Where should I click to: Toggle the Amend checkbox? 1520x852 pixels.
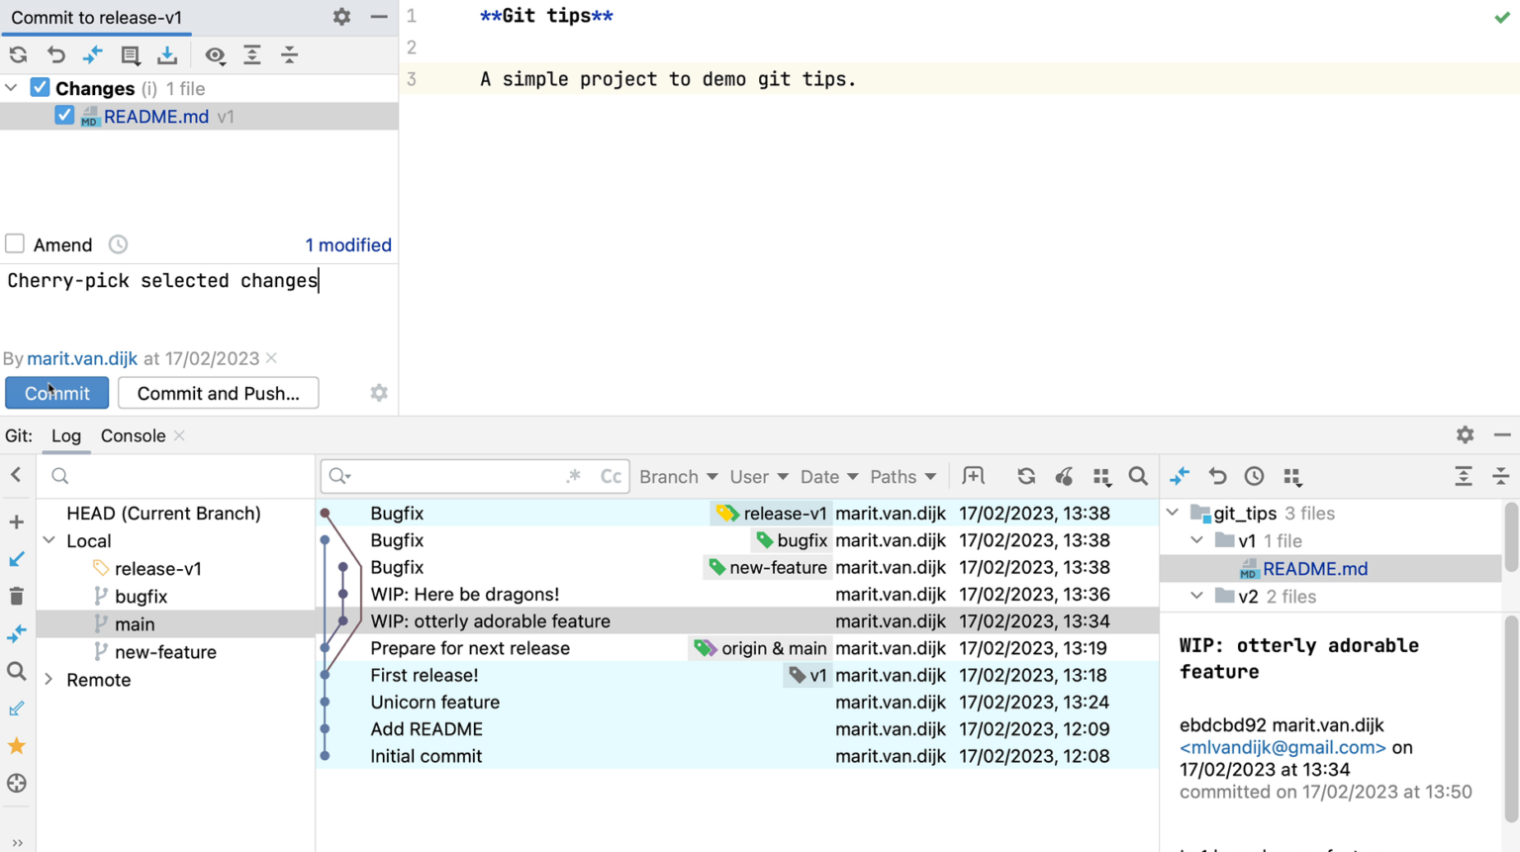point(15,244)
